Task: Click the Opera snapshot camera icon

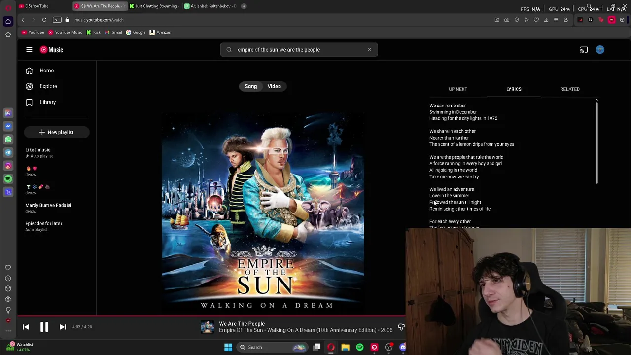Action: (507, 20)
